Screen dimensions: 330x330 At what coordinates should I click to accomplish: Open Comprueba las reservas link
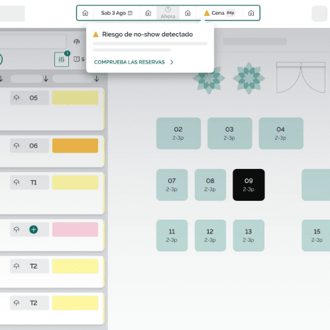tap(134, 62)
